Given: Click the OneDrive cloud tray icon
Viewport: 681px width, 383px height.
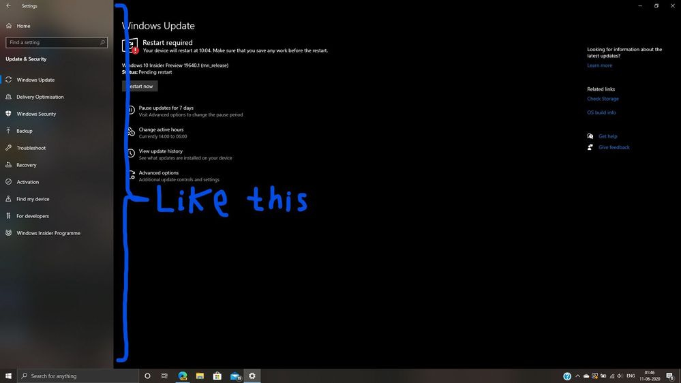Looking at the screenshot, I should 586,376.
